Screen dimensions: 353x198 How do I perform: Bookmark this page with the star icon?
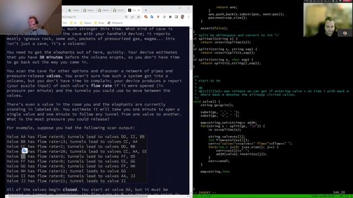[x=138, y=17]
